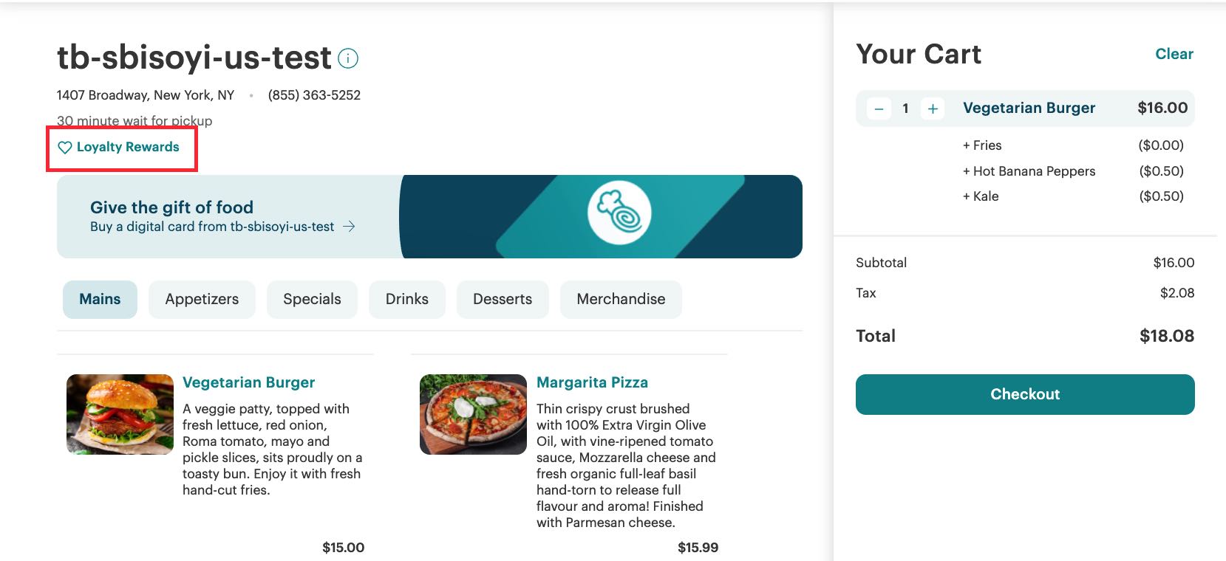Click the restaurant phone number
This screenshot has width=1226, height=561.
[x=314, y=94]
